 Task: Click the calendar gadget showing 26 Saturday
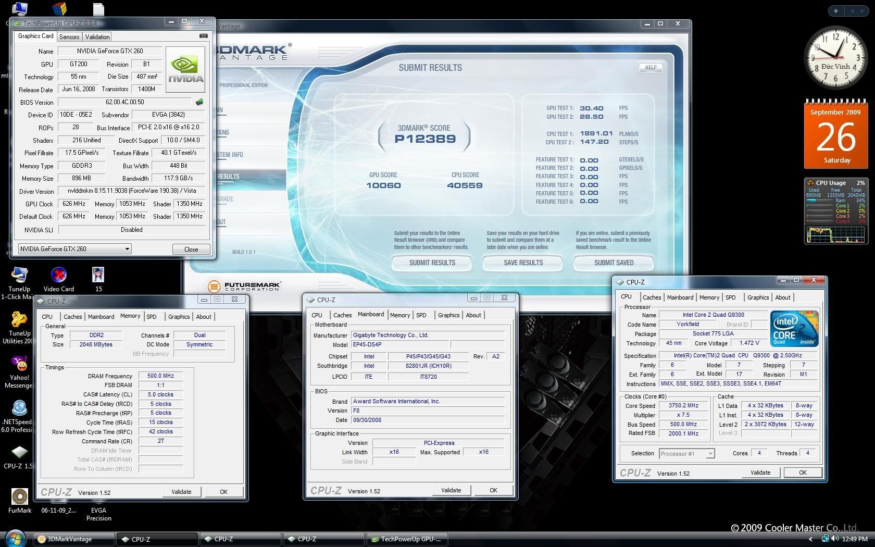point(836,134)
